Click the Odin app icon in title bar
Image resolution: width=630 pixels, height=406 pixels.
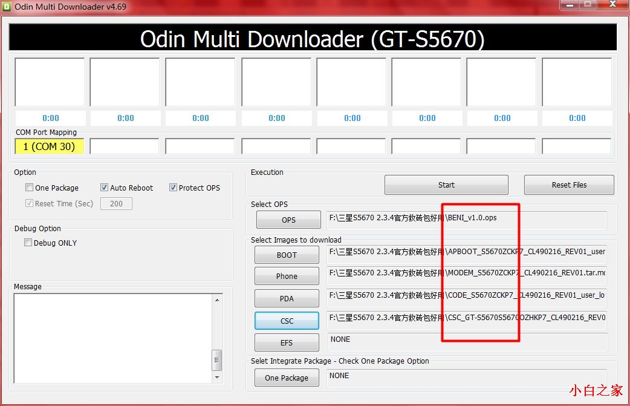7,6
